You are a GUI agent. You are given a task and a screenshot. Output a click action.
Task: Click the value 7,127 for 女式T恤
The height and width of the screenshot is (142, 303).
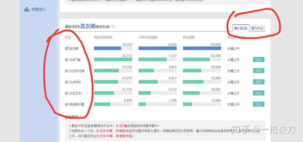coord(173,56)
